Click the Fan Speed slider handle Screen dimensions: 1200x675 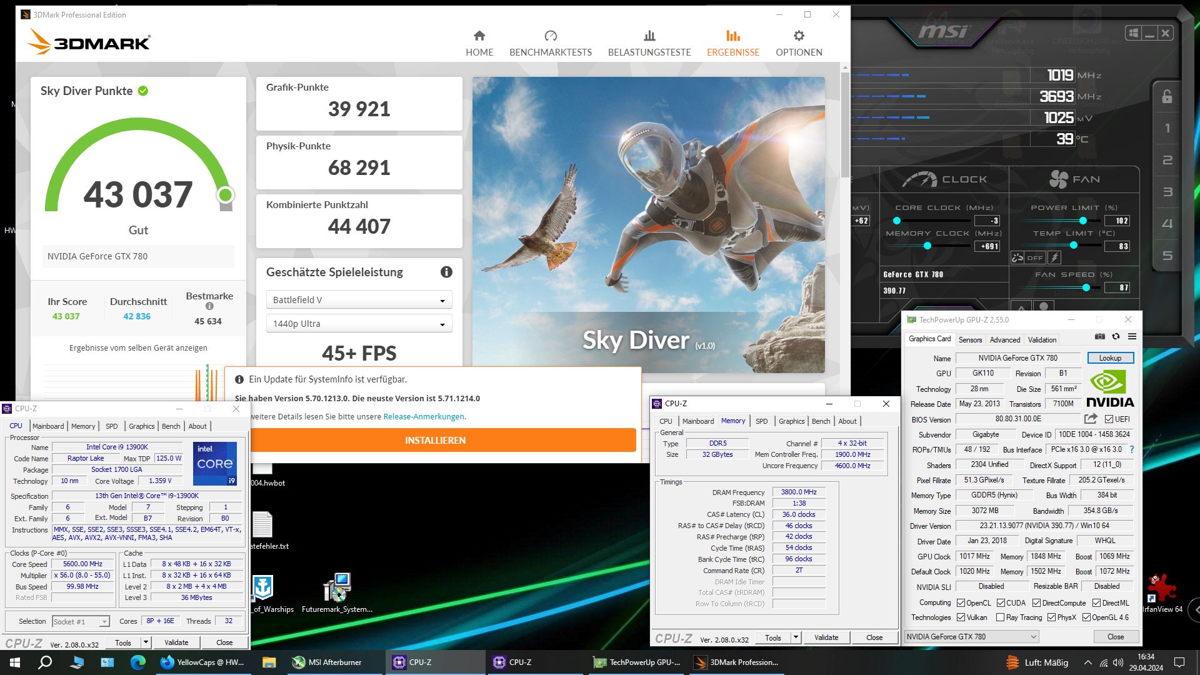coord(1086,287)
